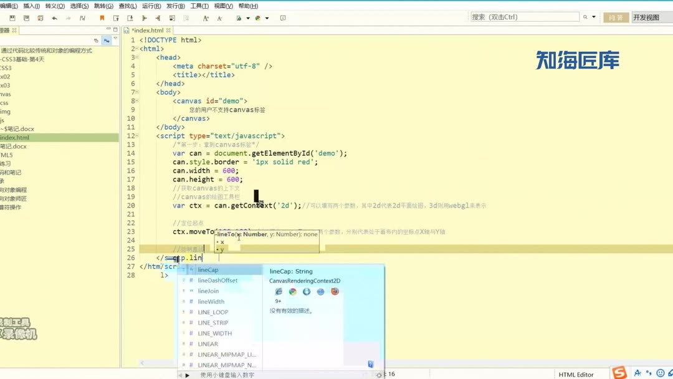The image size is (673, 379).
Task: Click the magnifier search icon near the search box
Action: (x=586, y=17)
